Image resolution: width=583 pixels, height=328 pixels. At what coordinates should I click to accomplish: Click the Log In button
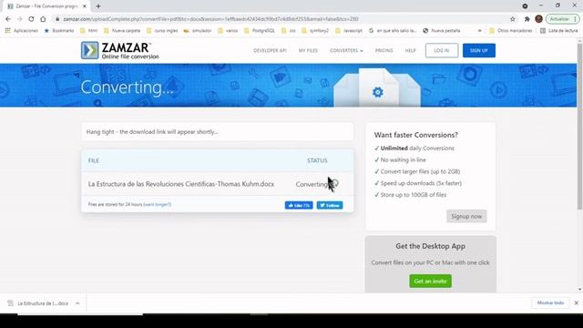click(442, 51)
